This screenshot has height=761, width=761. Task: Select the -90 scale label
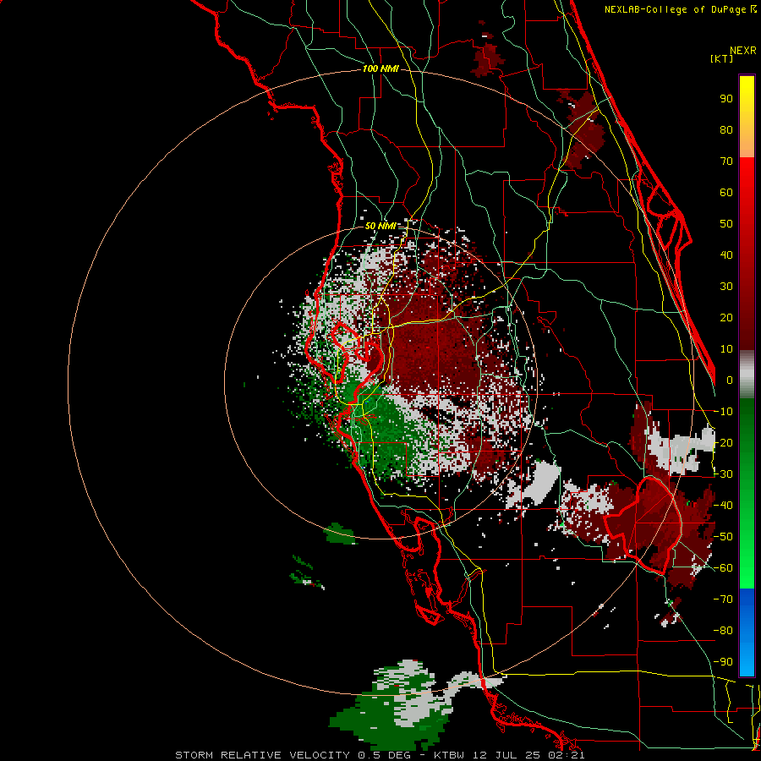[x=723, y=662]
